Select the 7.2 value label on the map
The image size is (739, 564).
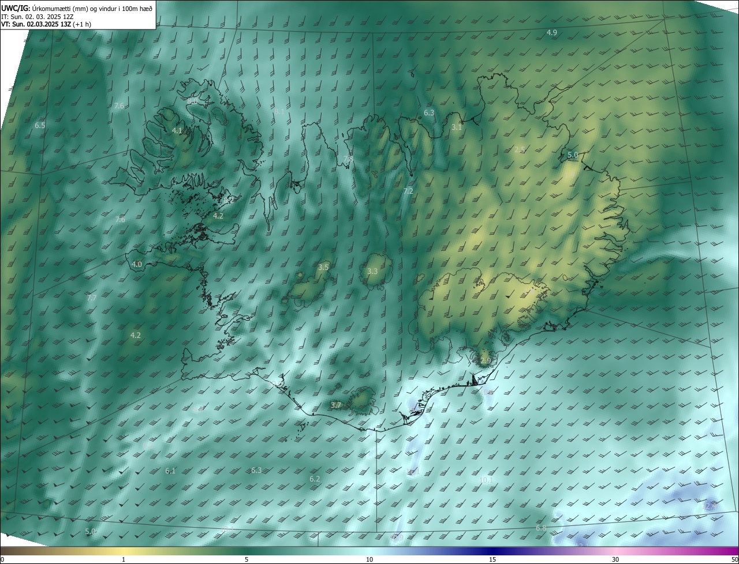[x=408, y=191]
